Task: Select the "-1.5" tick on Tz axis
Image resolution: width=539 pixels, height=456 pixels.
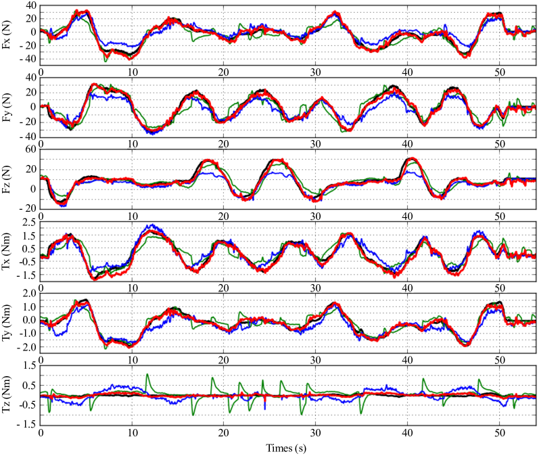Action: point(26,424)
